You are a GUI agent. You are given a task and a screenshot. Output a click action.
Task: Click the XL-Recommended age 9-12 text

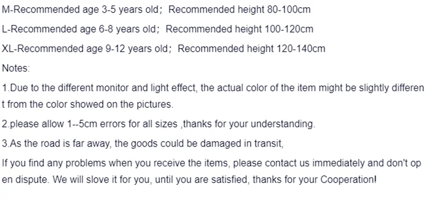86,48
